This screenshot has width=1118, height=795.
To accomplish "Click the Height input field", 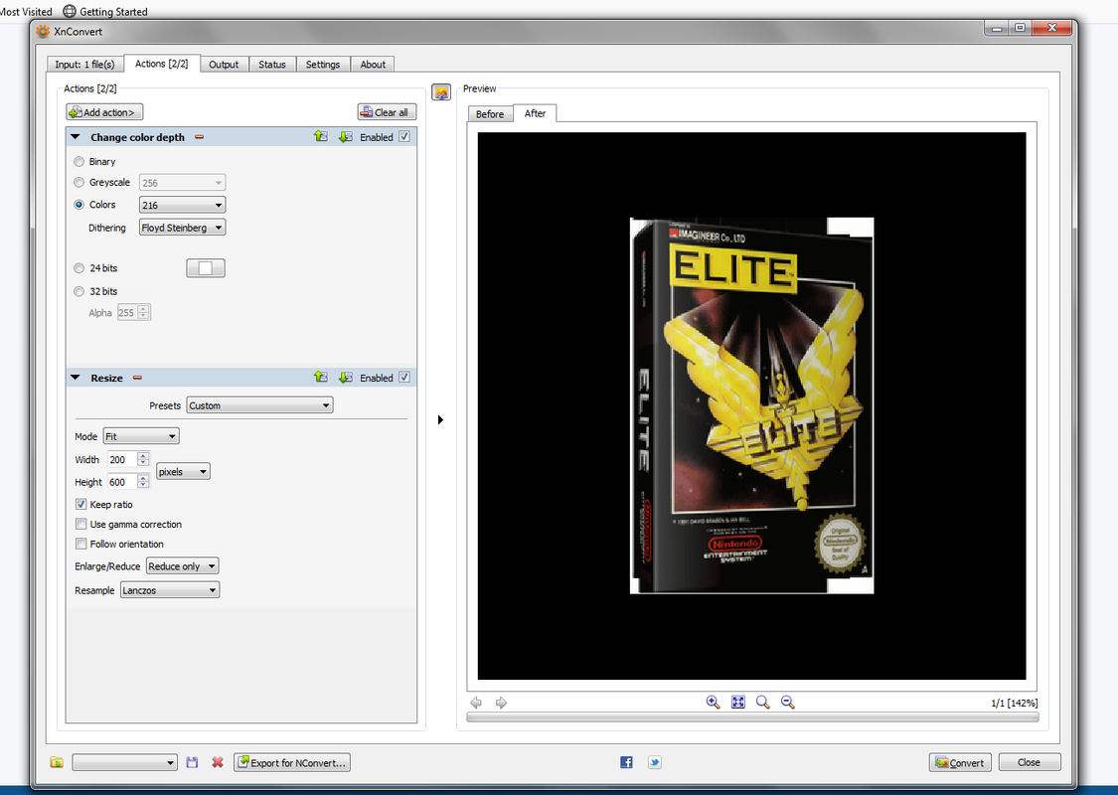I will click(x=122, y=482).
